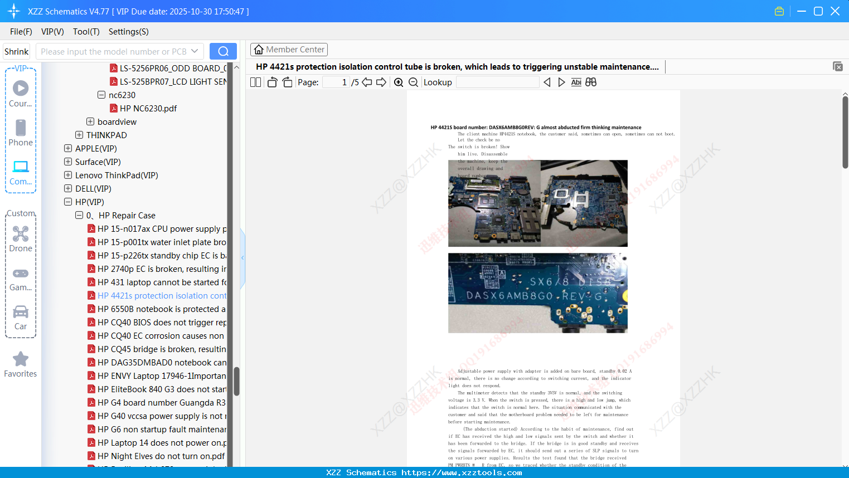The width and height of the screenshot is (849, 478).
Task: Find previous lookup match triangle
Action: (547, 82)
